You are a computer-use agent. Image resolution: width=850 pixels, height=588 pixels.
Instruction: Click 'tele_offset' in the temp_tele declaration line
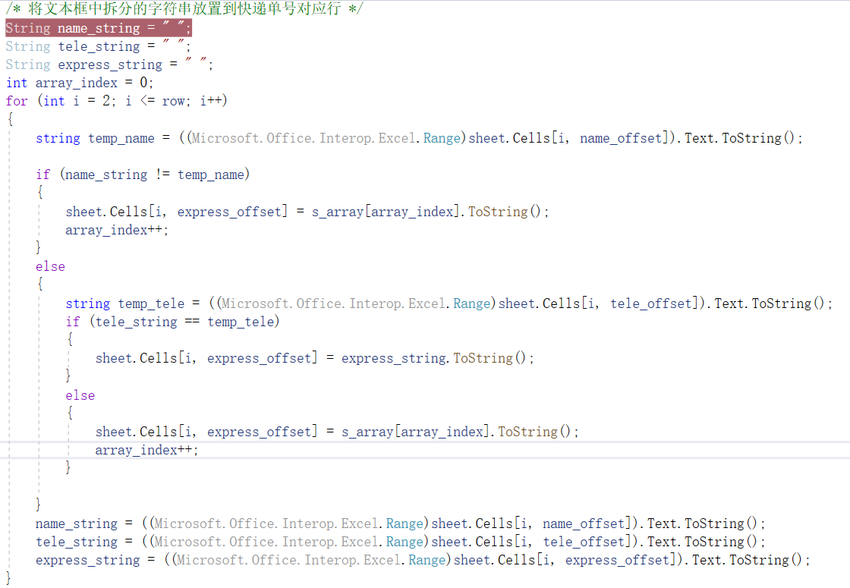coord(651,303)
